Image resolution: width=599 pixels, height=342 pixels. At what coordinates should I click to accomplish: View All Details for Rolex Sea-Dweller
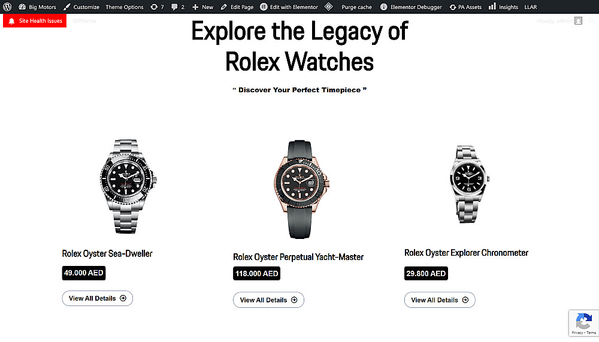pyautogui.click(x=97, y=298)
